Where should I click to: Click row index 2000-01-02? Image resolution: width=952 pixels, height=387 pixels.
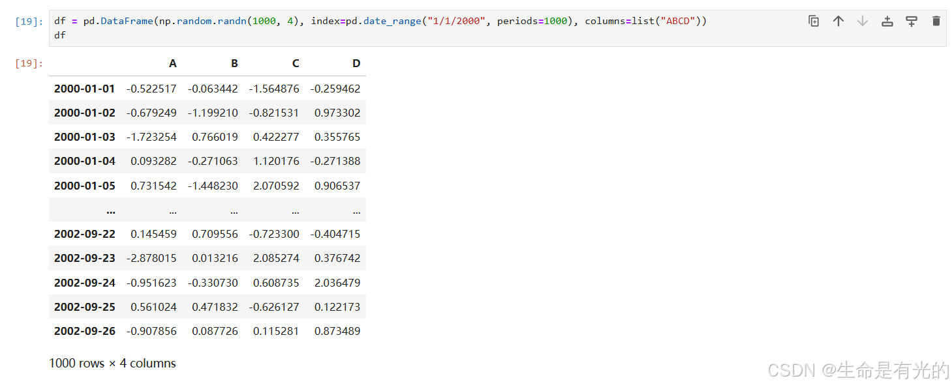85,113
